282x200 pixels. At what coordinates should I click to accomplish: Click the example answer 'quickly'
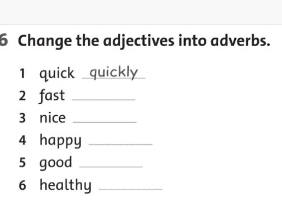(114, 73)
